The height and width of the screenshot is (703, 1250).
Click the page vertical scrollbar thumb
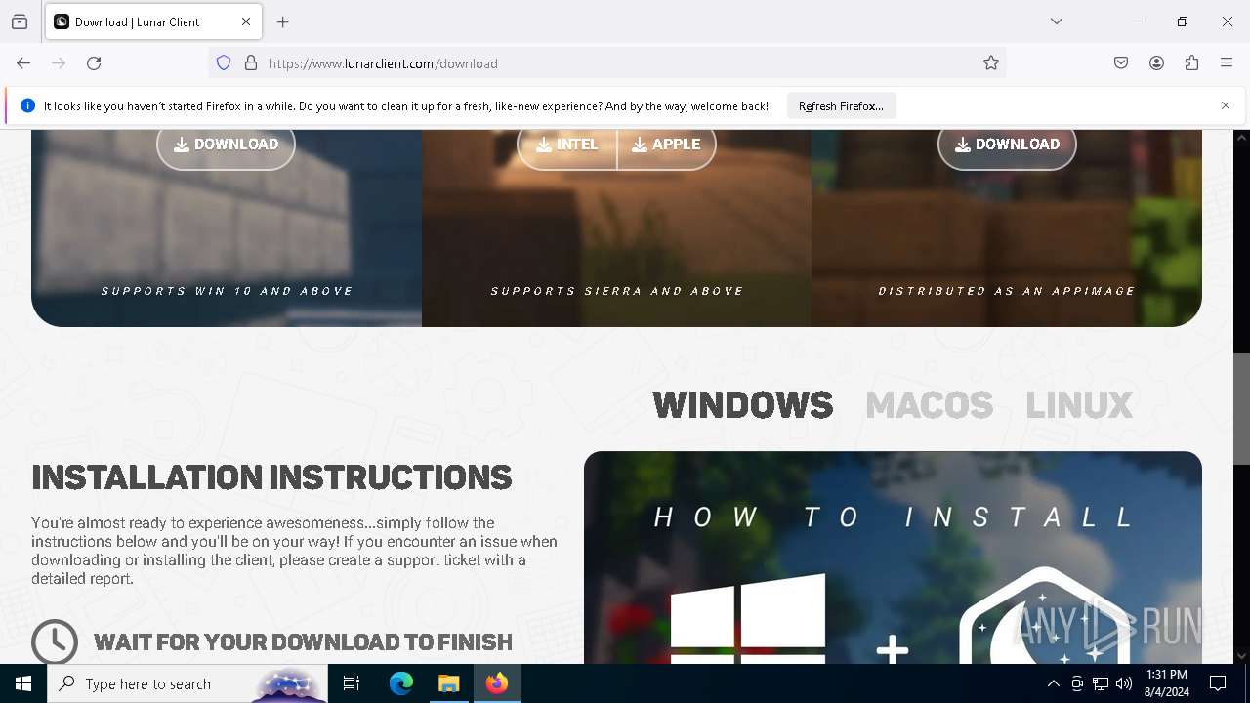[x=1241, y=408]
